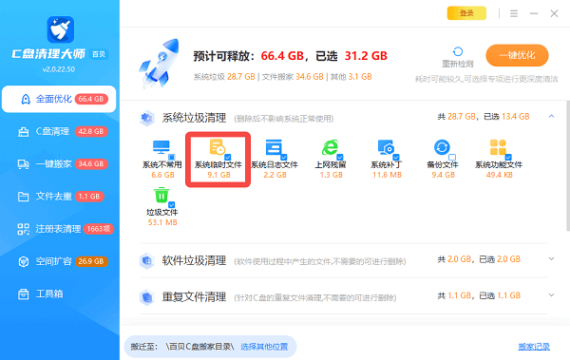Viewport: 570px width, 360px height.
Task: Expand the 软件垃圾清理 section chevron
Action: (551, 259)
